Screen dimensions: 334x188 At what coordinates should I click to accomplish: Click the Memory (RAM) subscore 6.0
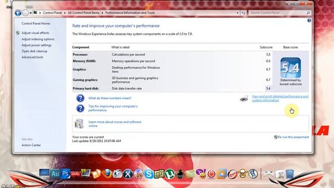268,61
